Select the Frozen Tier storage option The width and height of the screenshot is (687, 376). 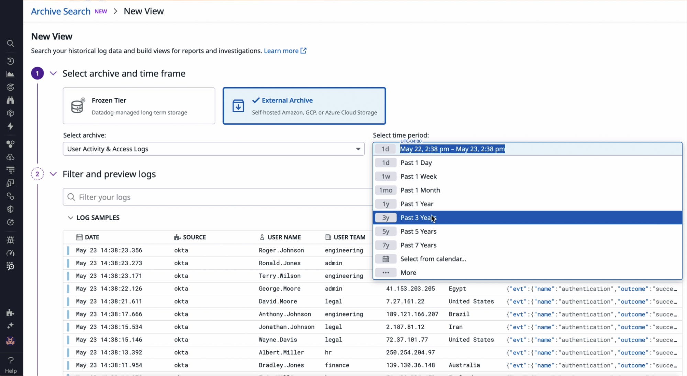(x=139, y=106)
